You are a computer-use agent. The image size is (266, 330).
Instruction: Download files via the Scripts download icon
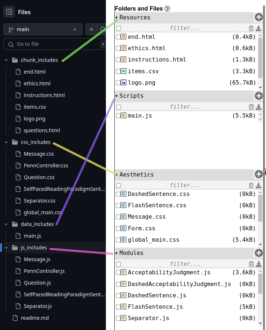(x=259, y=107)
